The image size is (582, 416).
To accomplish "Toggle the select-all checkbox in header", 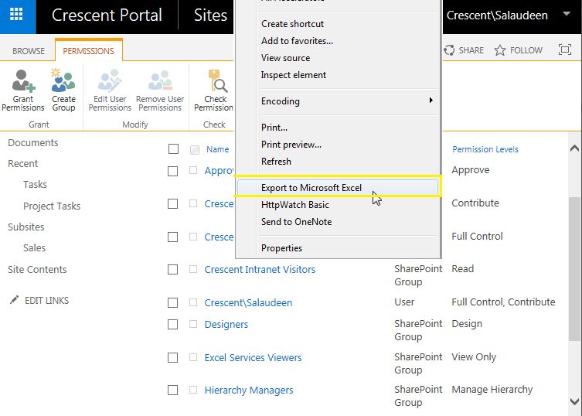I will [173, 149].
